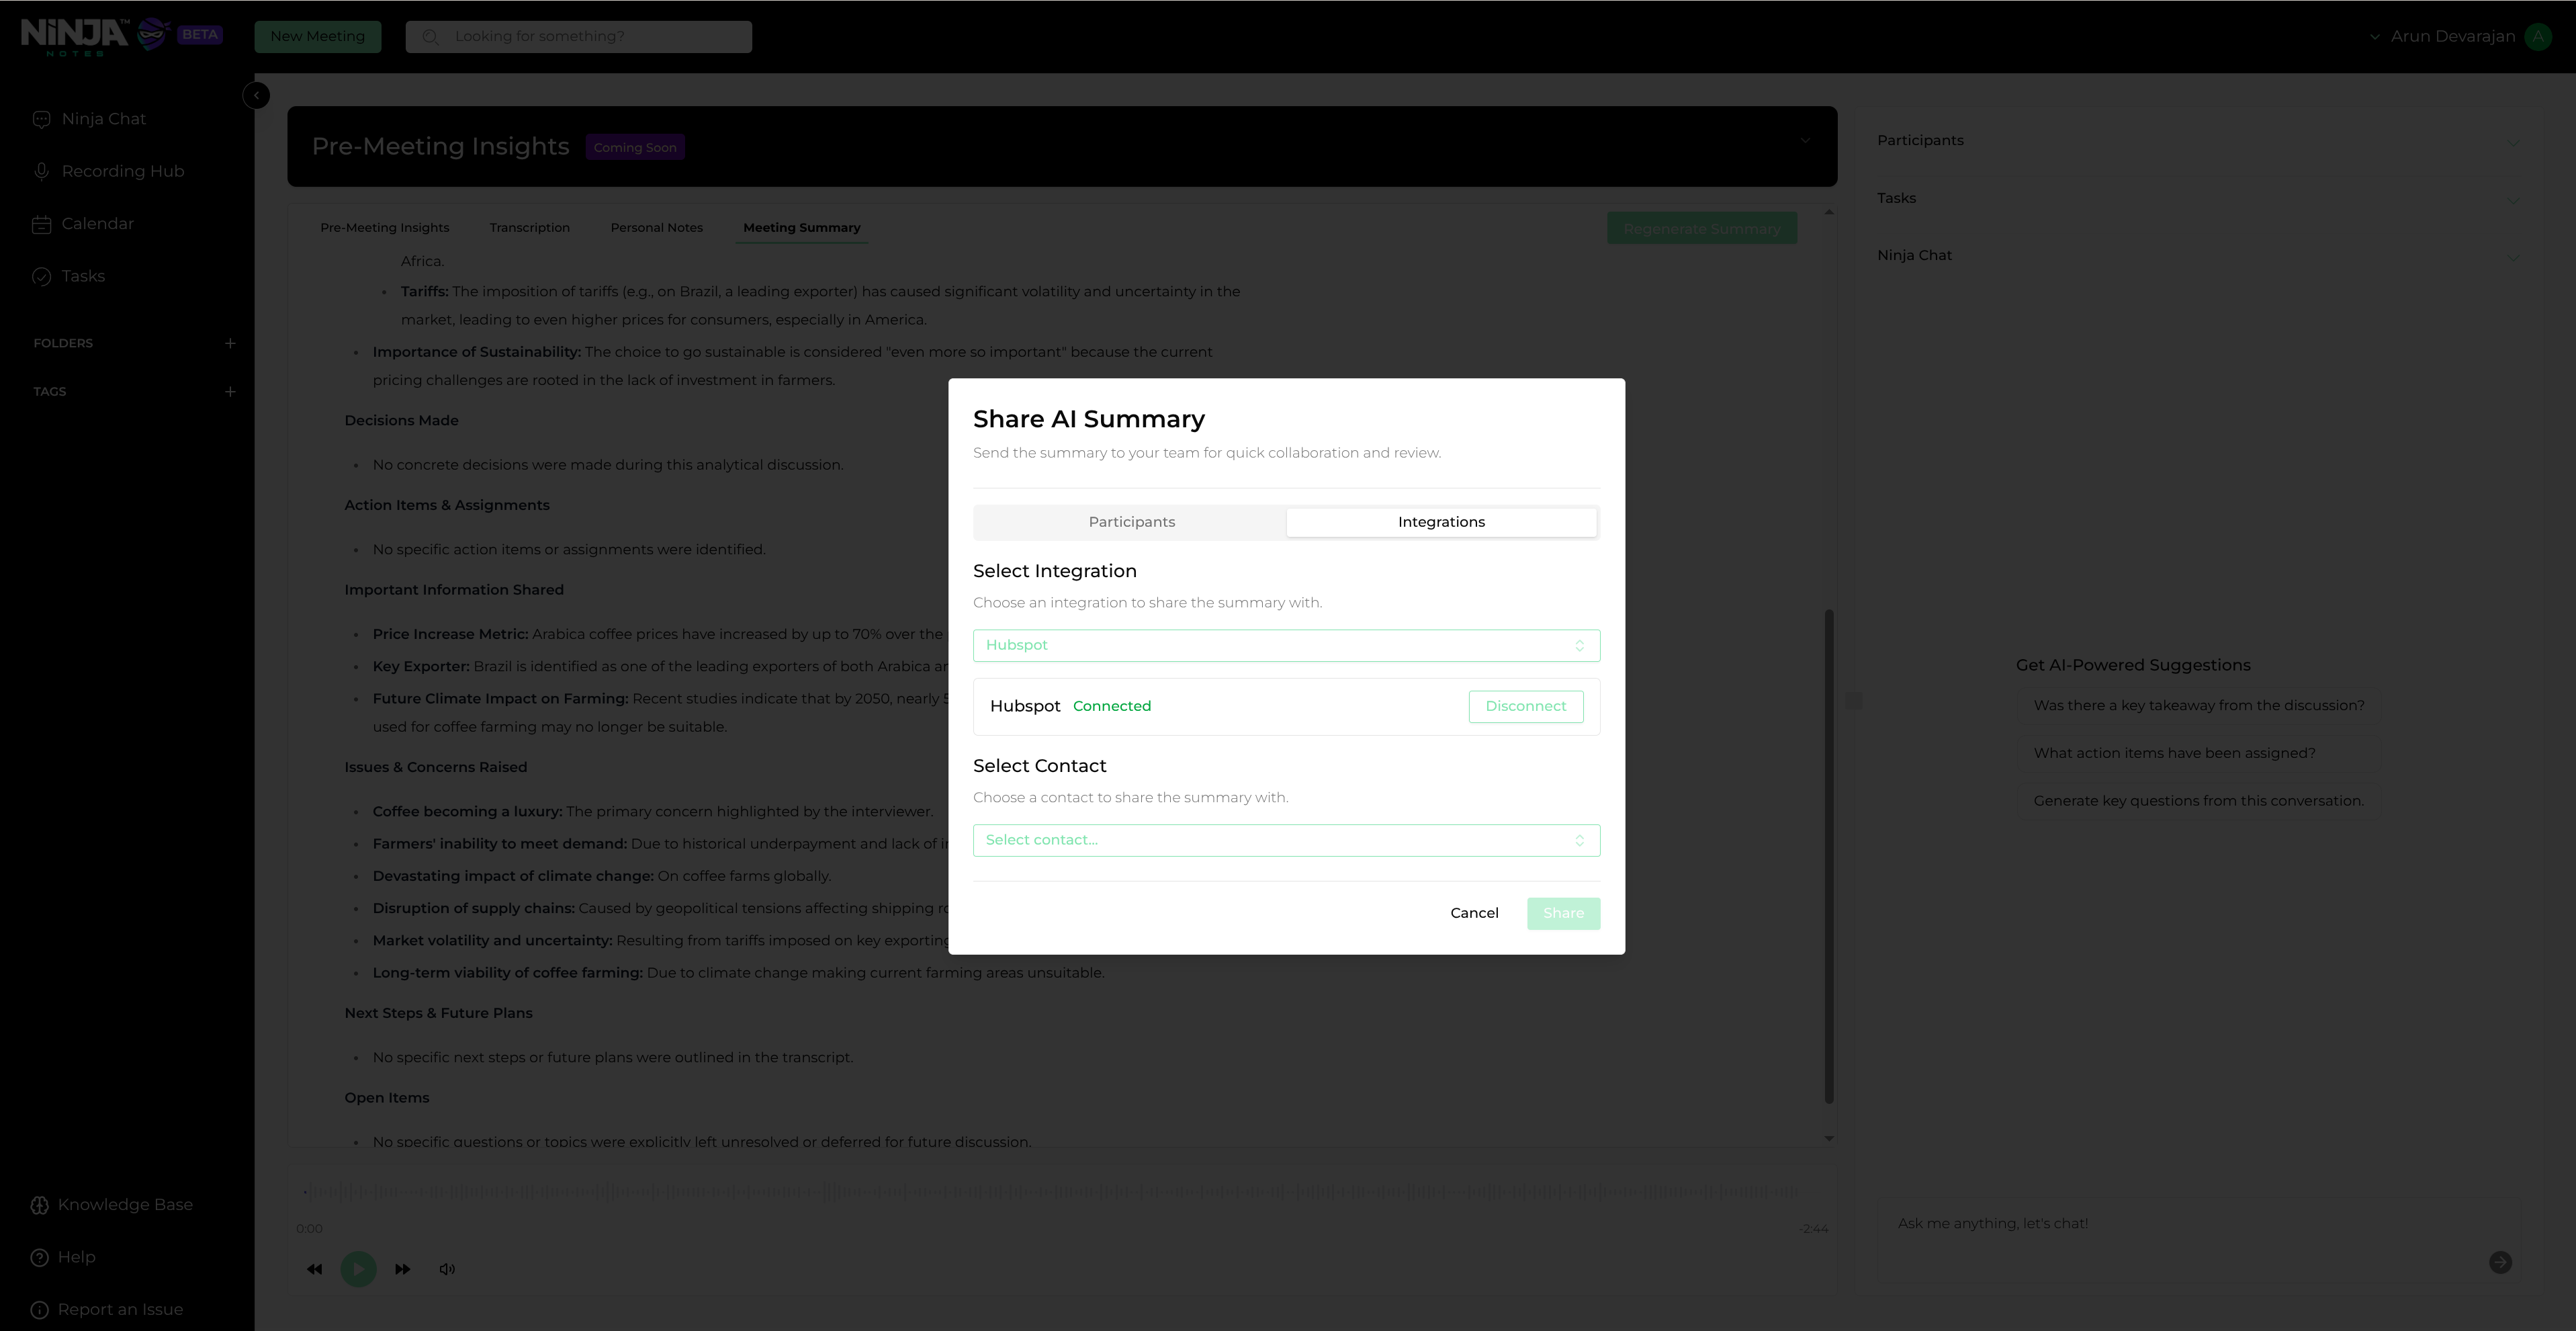Open the Calendar sidebar item
This screenshot has width=2576, height=1331.
(x=83, y=224)
